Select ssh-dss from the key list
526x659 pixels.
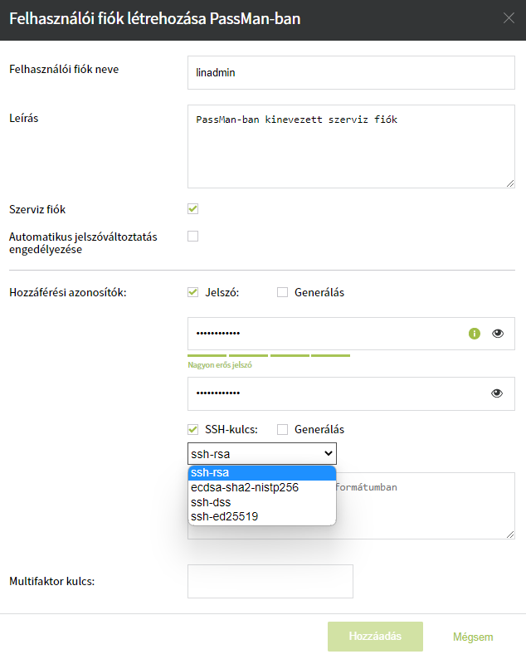coord(211,502)
